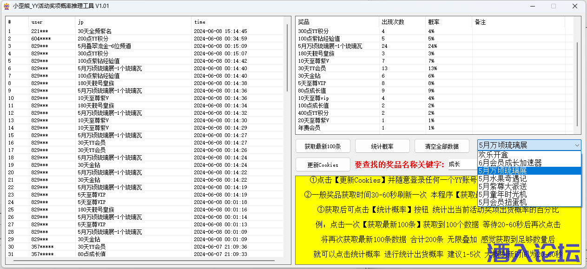Select the 5月紫尊大派送 option
587x269 pixels.
(x=502, y=186)
